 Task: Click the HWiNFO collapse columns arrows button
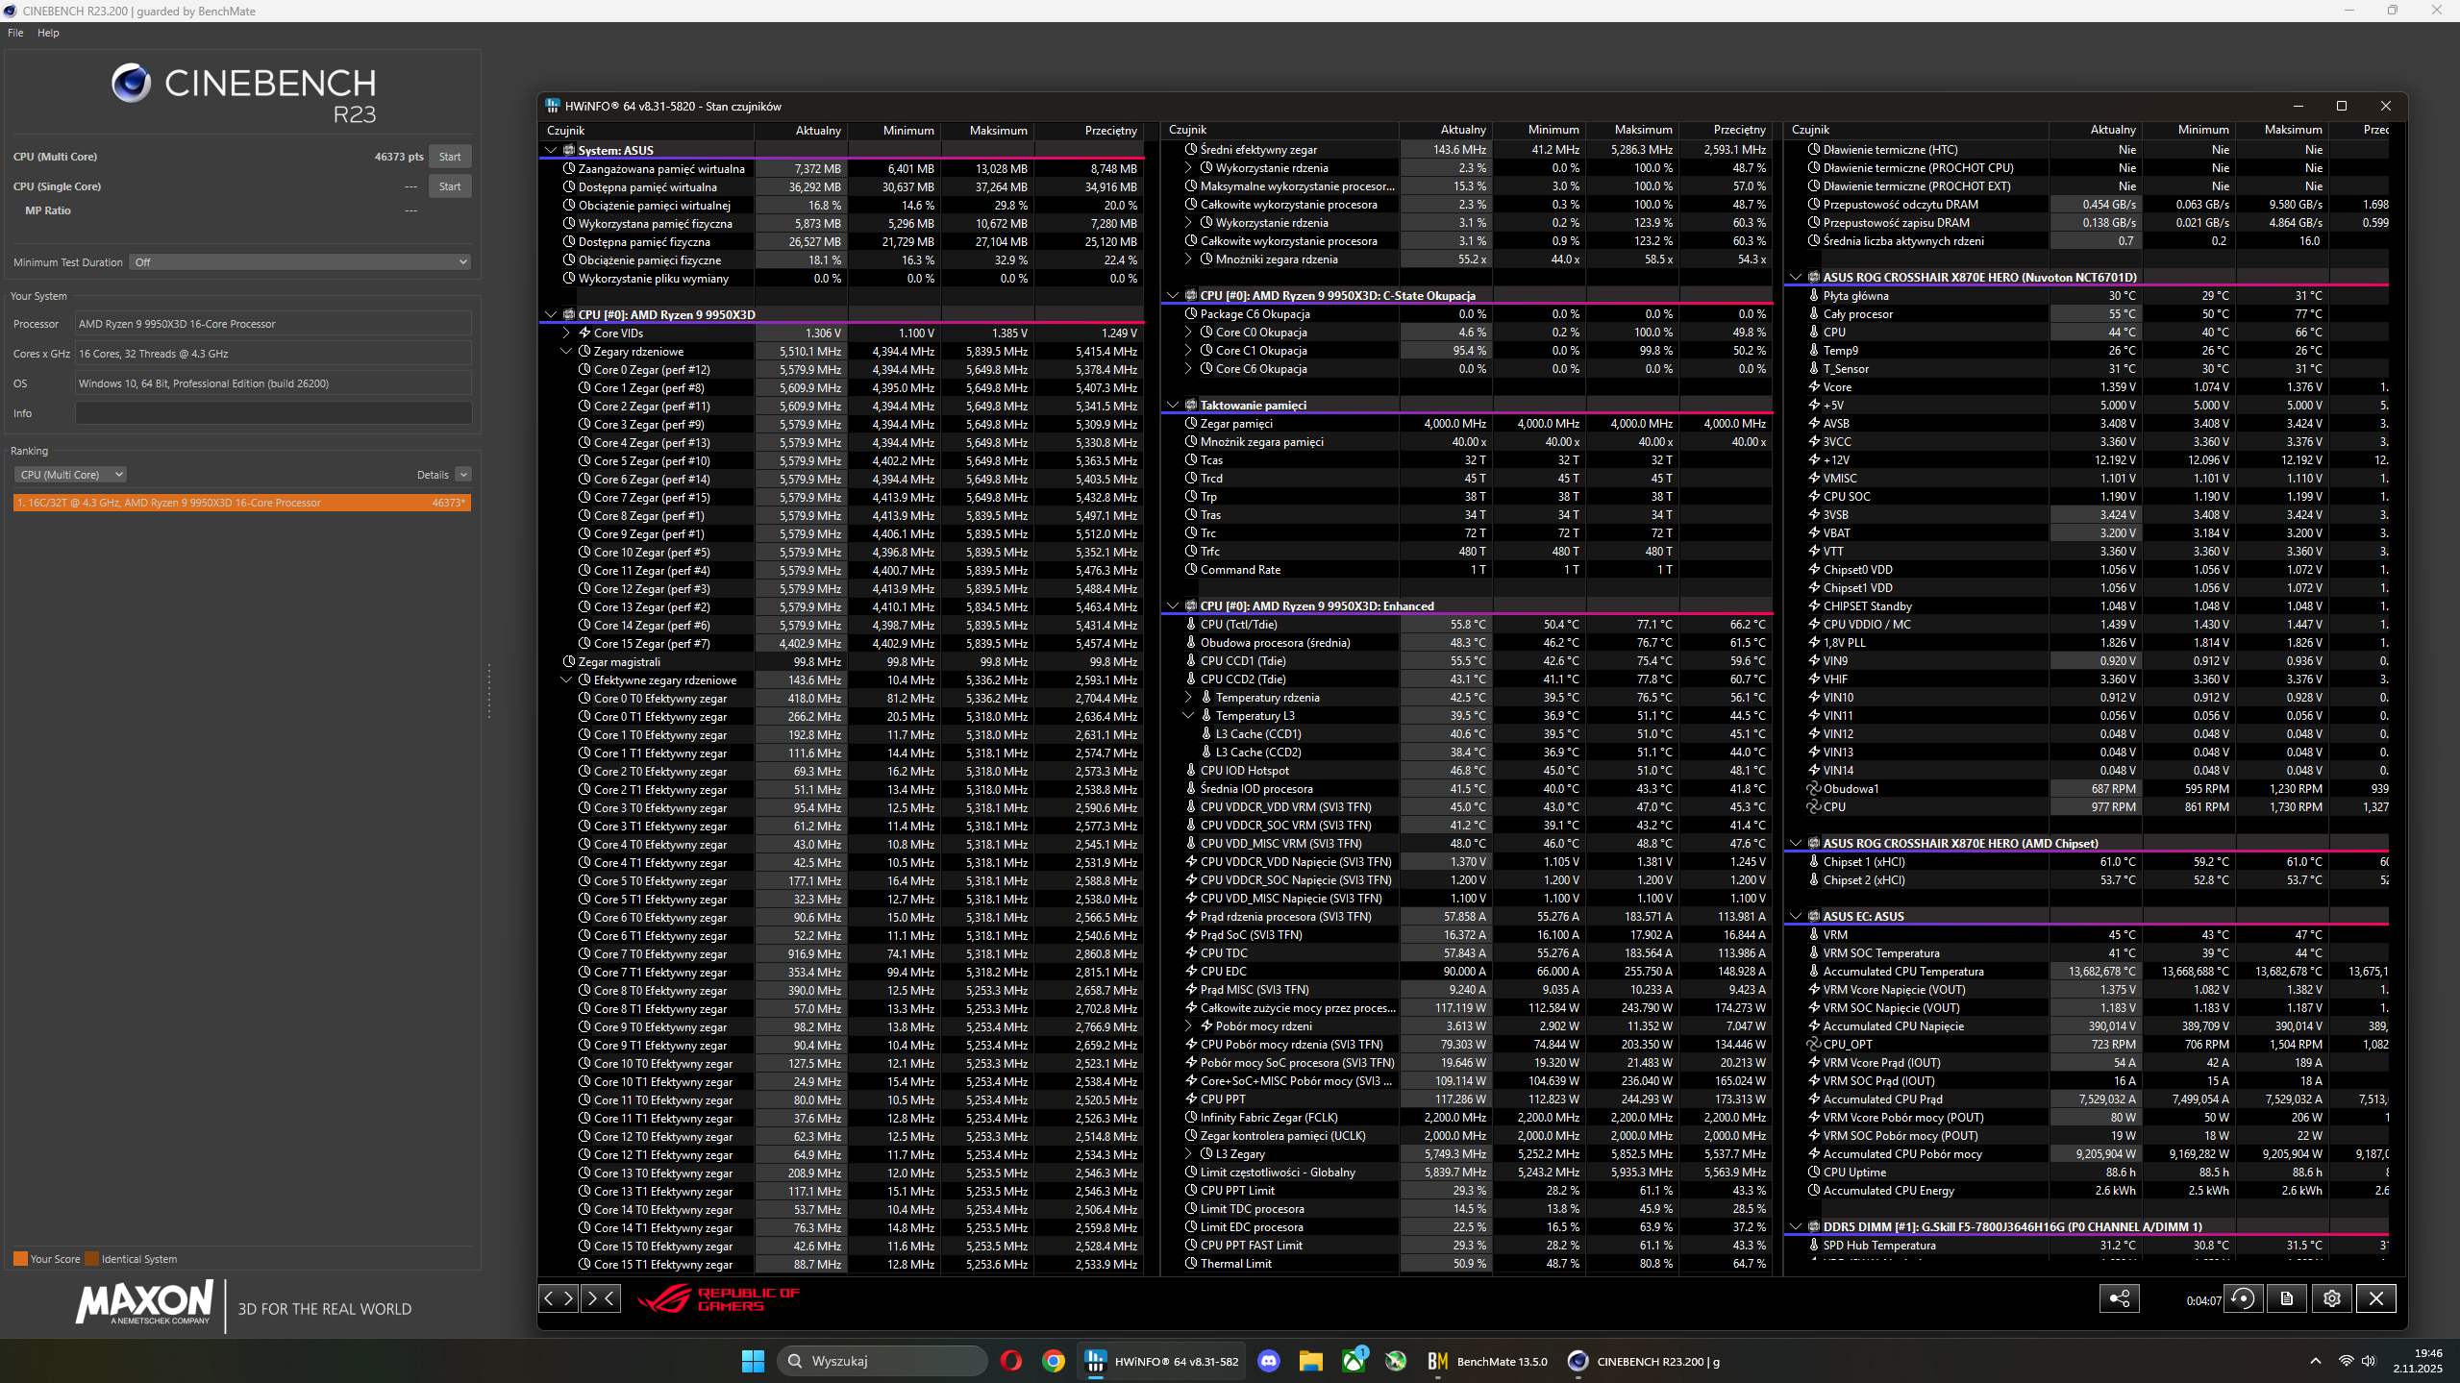(600, 1298)
